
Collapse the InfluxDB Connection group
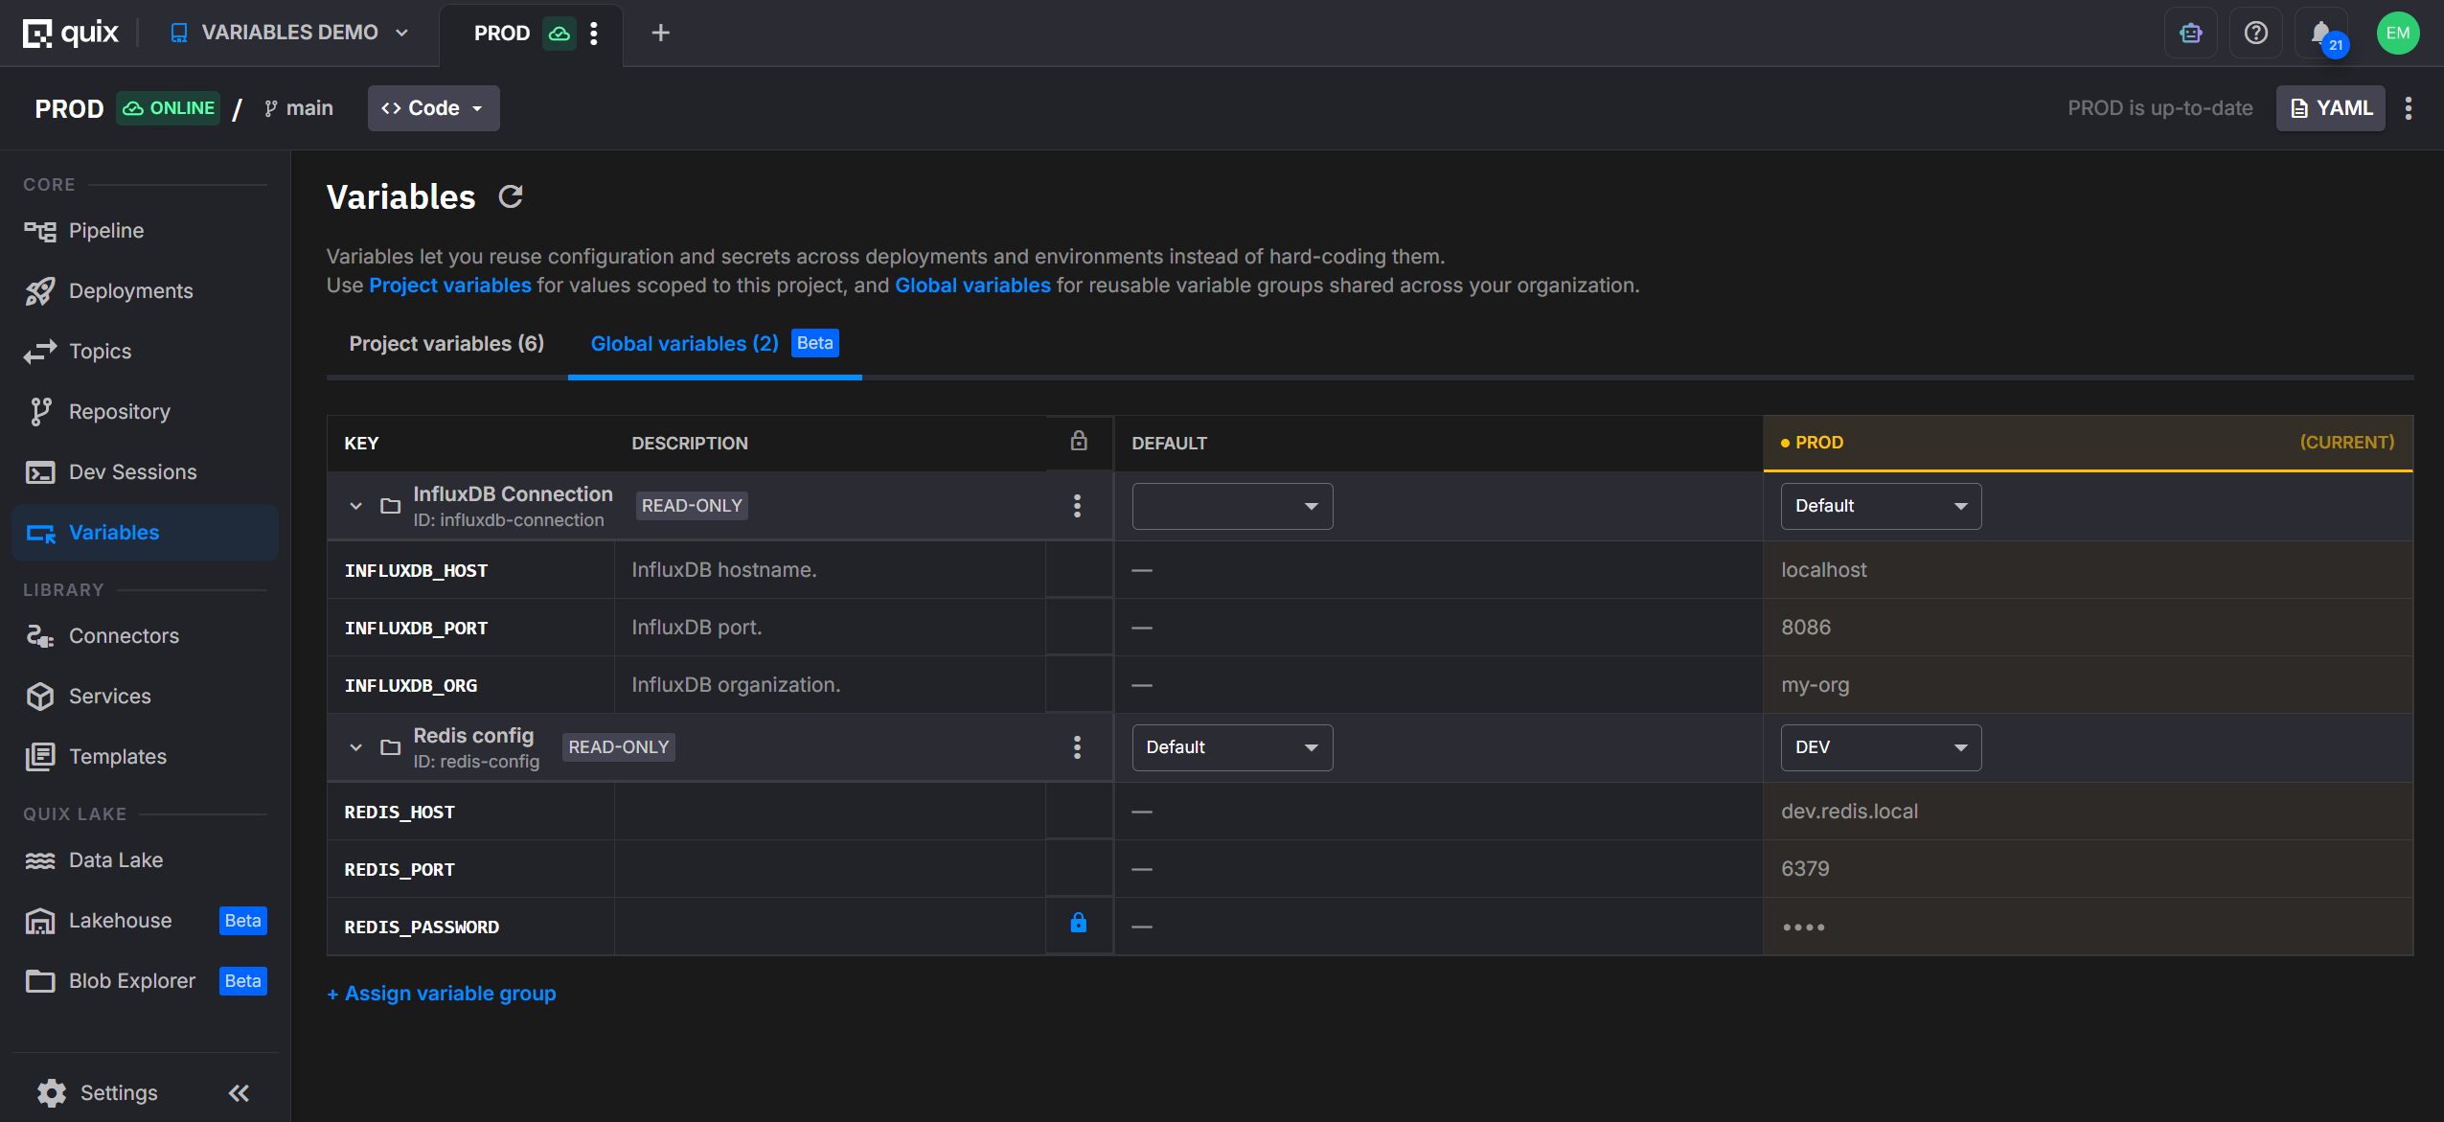pos(355,506)
